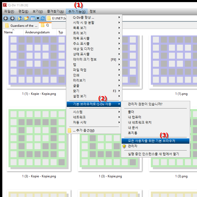Go forward with the right arrow button
This screenshot has width=197, height=197.
click(12, 18)
